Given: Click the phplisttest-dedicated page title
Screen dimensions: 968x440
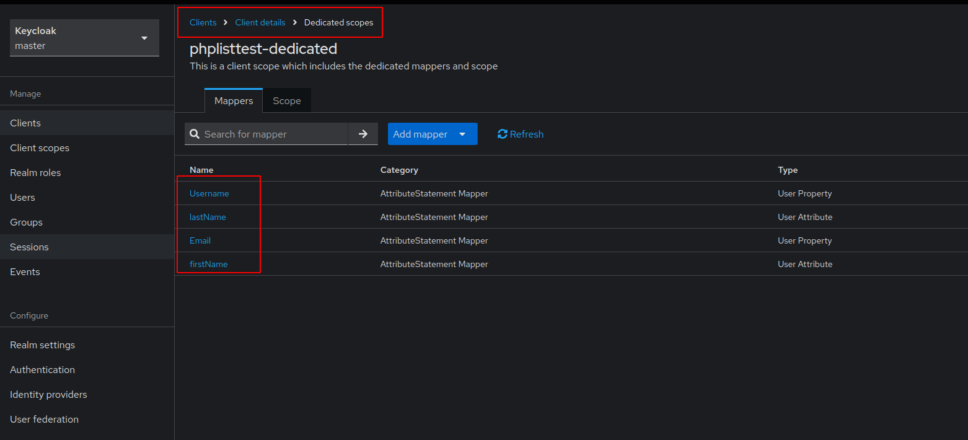Looking at the screenshot, I should (263, 48).
